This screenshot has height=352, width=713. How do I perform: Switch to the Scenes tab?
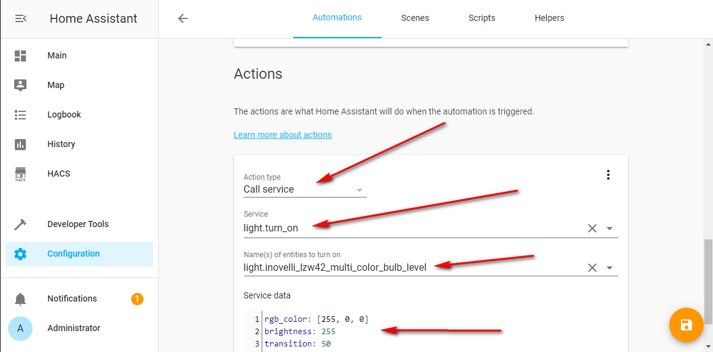415,18
